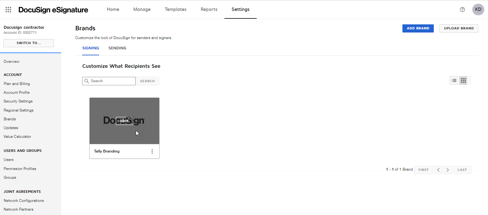This screenshot has width=488, height=215.
Task: Switch brands to list view
Action: point(454,80)
